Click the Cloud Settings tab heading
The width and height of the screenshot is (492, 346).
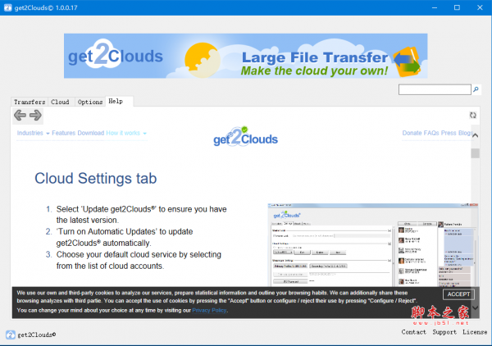click(x=95, y=179)
